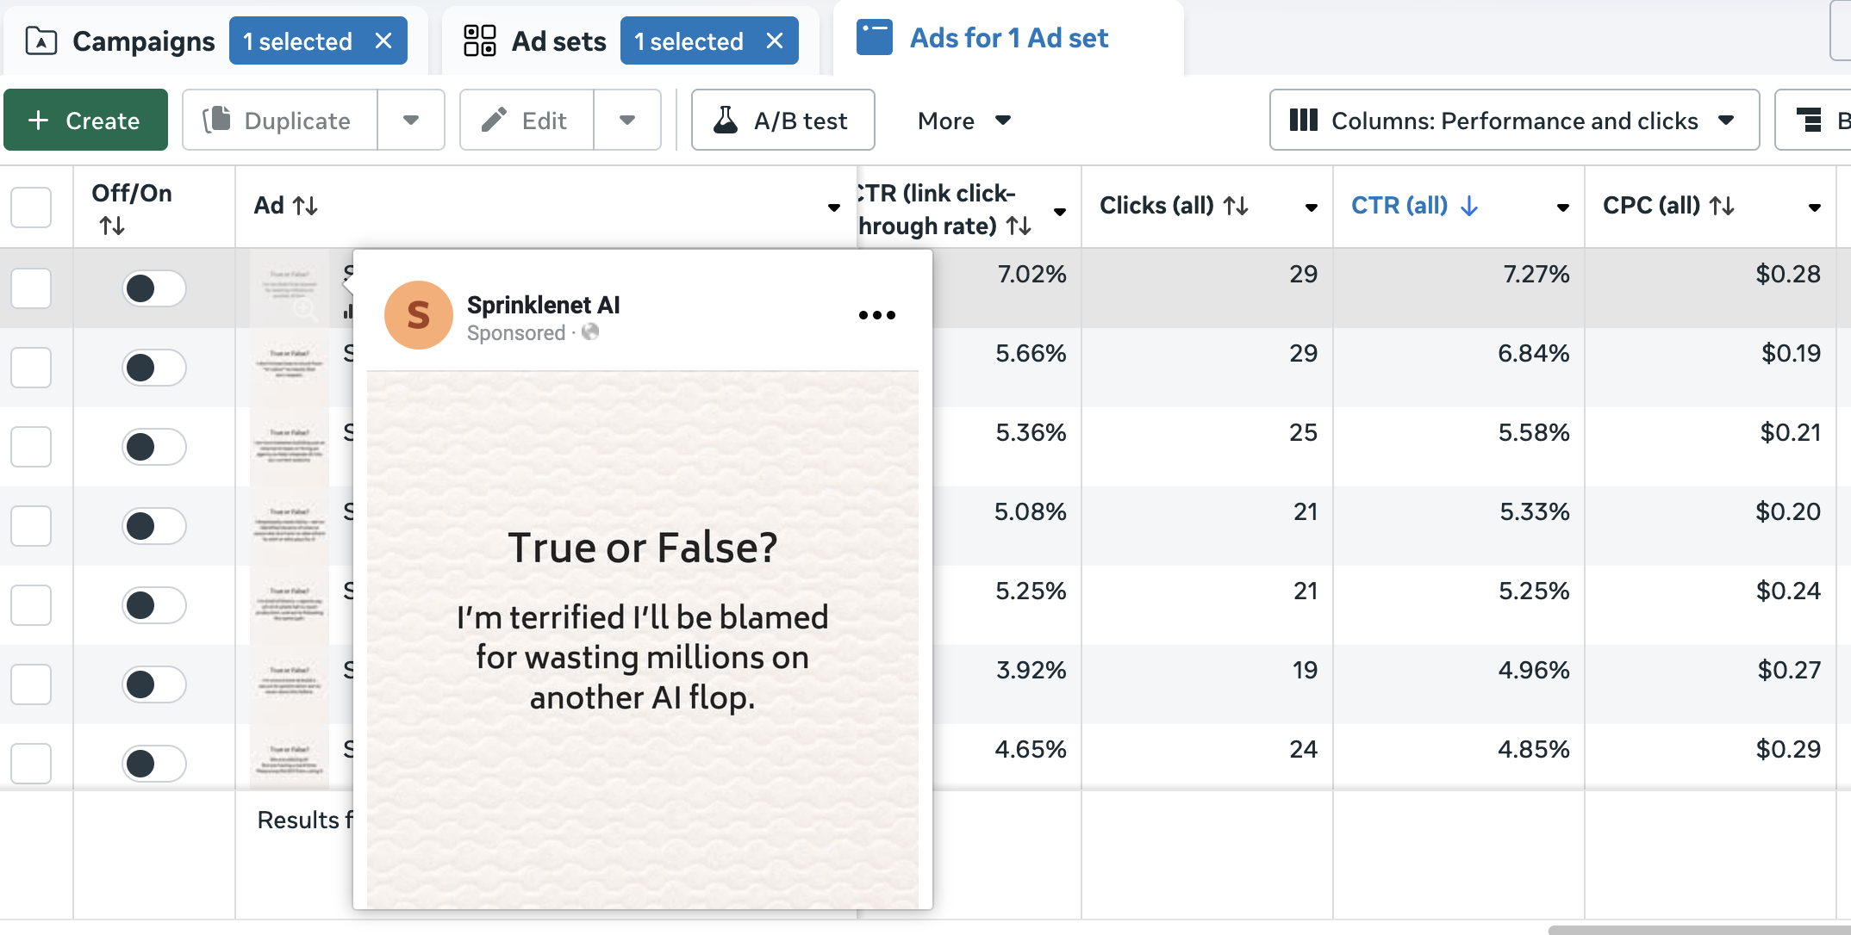
Task: Click the second ad's thumbnail image
Action: pos(290,368)
